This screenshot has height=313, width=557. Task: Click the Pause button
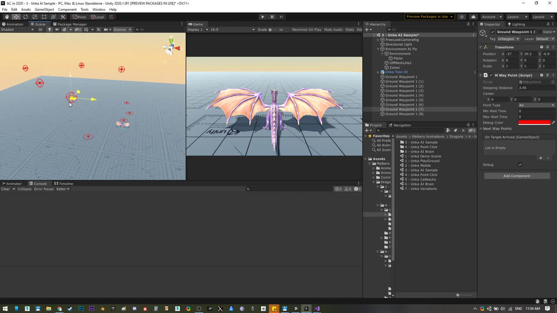pos(272,17)
